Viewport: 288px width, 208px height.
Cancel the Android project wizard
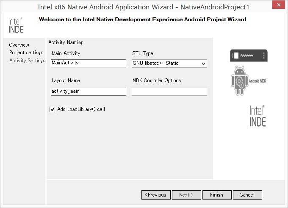click(247, 195)
